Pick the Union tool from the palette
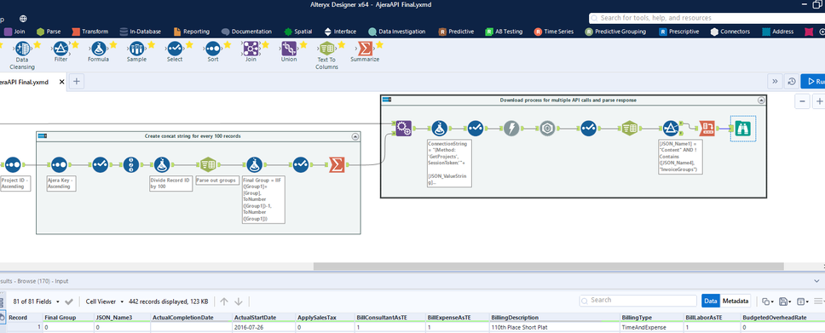The image size is (825, 333). coord(288,49)
